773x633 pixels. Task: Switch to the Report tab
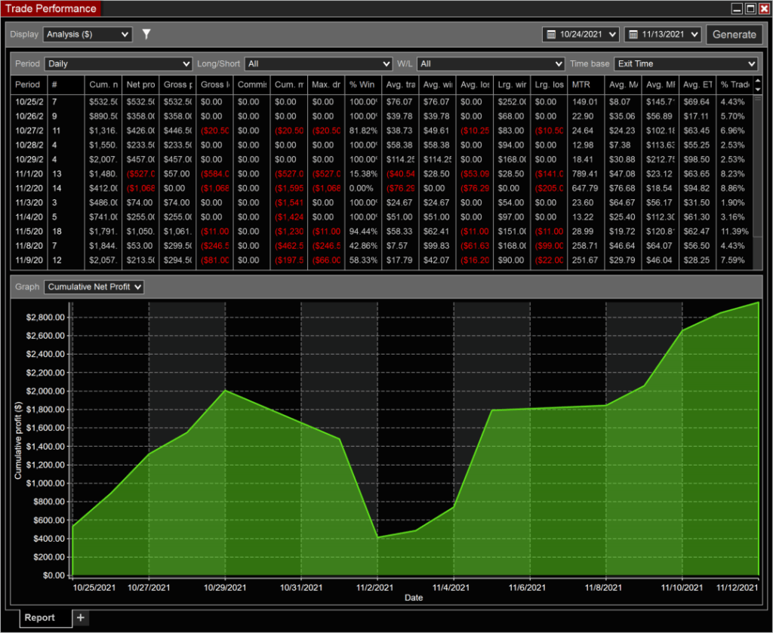point(39,618)
